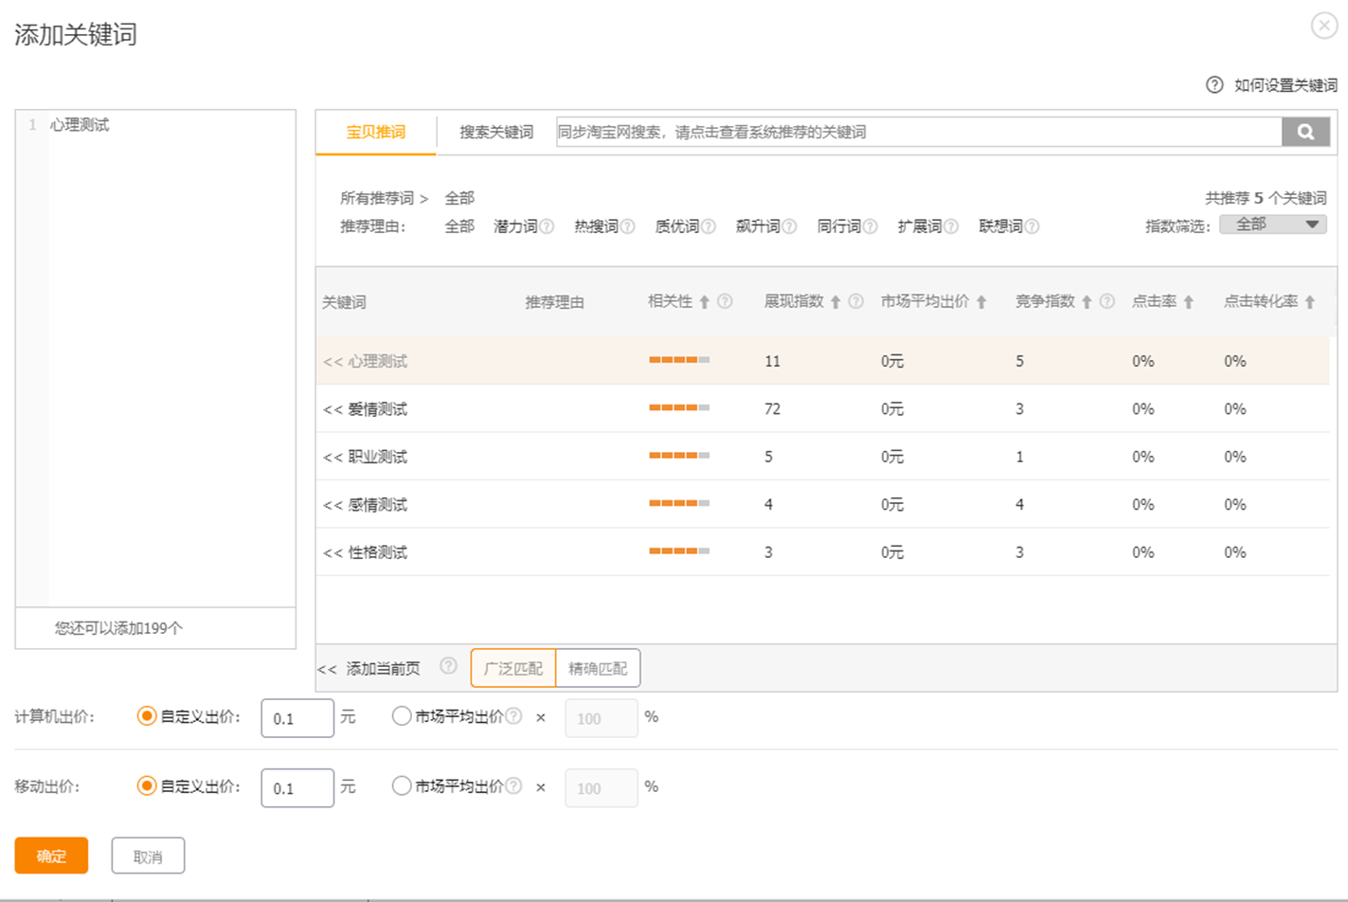Image resolution: width=1348 pixels, height=902 pixels.
Task: Click 确定 to confirm keywords
Action: tap(51, 856)
